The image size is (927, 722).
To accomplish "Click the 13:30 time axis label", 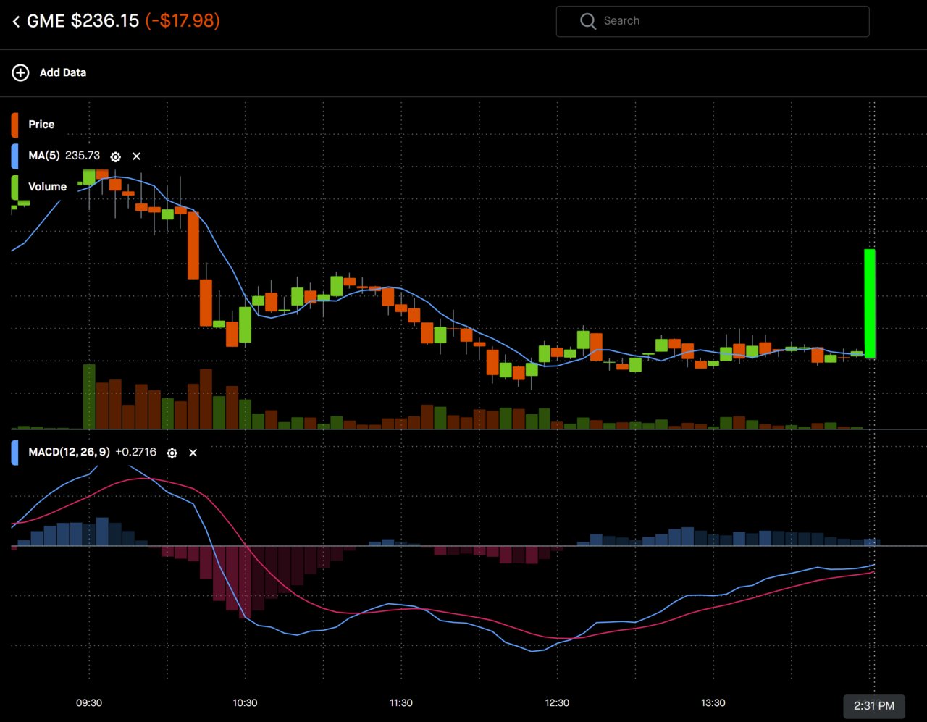I will (713, 703).
